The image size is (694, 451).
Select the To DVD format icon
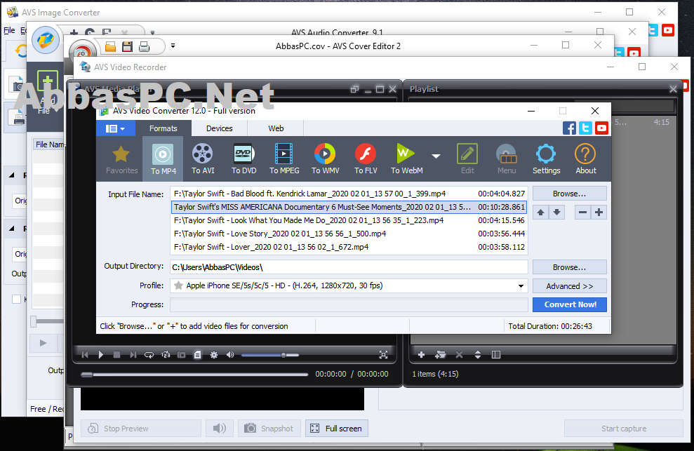pyautogui.click(x=243, y=159)
